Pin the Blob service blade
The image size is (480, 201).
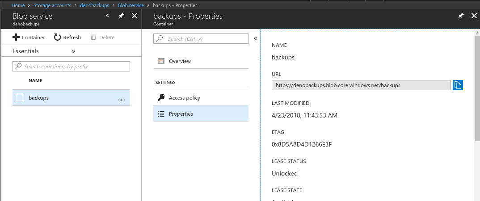click(x=121, y=16)
